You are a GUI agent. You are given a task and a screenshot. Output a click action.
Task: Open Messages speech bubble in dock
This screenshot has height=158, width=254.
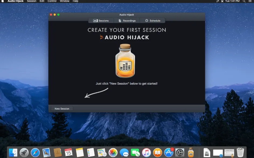click(x=124, y=153)
